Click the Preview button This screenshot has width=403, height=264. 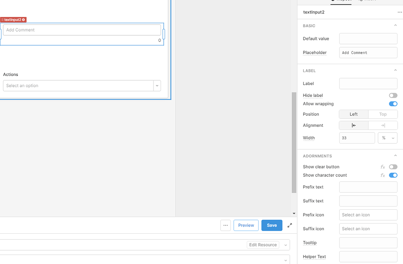(246, 225)
